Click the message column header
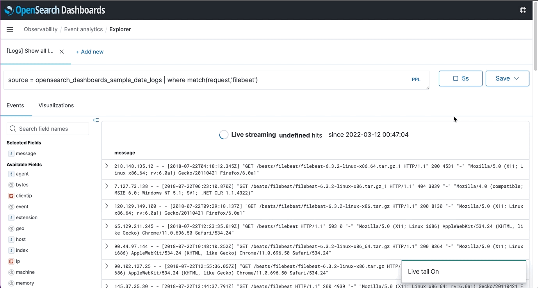 125,153
